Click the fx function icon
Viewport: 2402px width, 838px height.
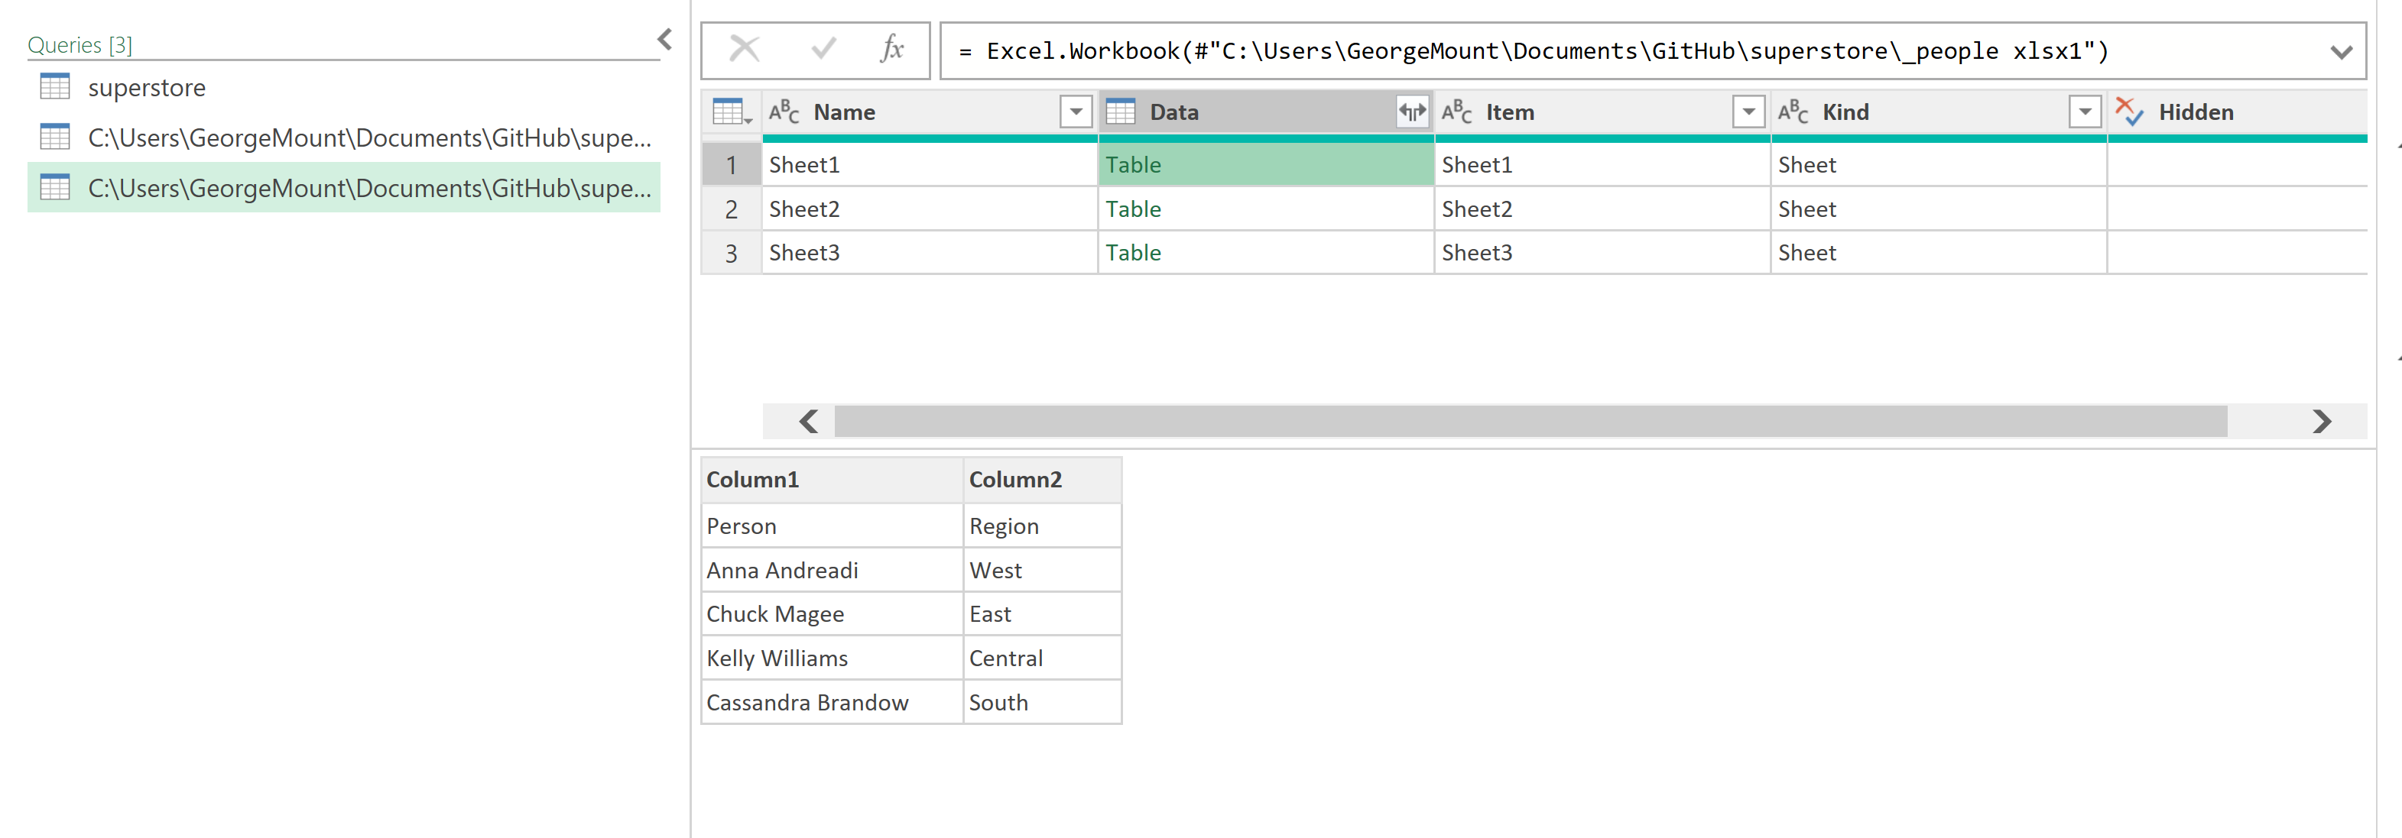pos(891,48)
